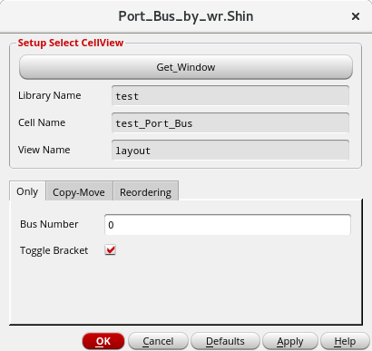
Task: Uncheck the Toggle Bracket checkbox
Action: (111, 250)
